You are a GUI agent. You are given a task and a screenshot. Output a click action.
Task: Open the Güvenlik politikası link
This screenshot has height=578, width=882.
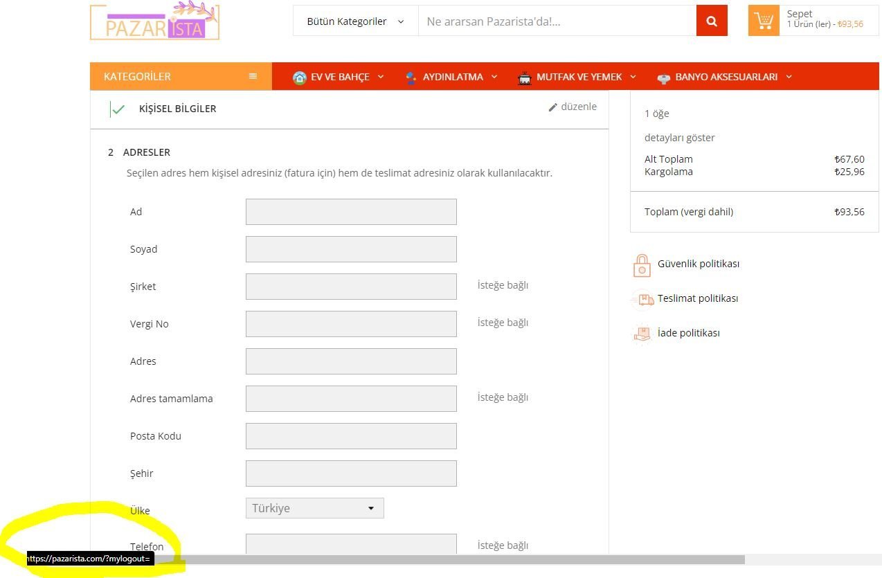[699, 264]
